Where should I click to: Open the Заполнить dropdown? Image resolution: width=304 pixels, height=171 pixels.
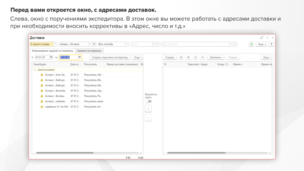(x=216, y=57)
